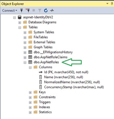Open the Connect dropdown menu
This screenshot has width=114, height=119.
click(10, 10)
